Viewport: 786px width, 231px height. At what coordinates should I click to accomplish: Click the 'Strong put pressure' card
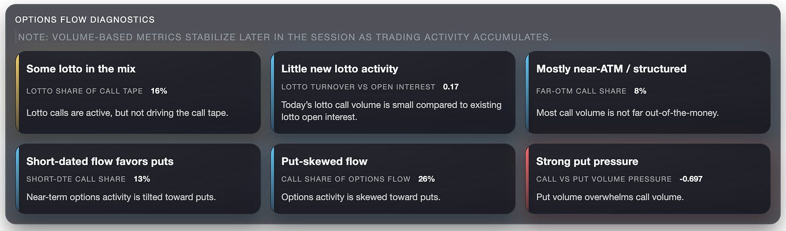pyautogui.click(x=648, y=179)
